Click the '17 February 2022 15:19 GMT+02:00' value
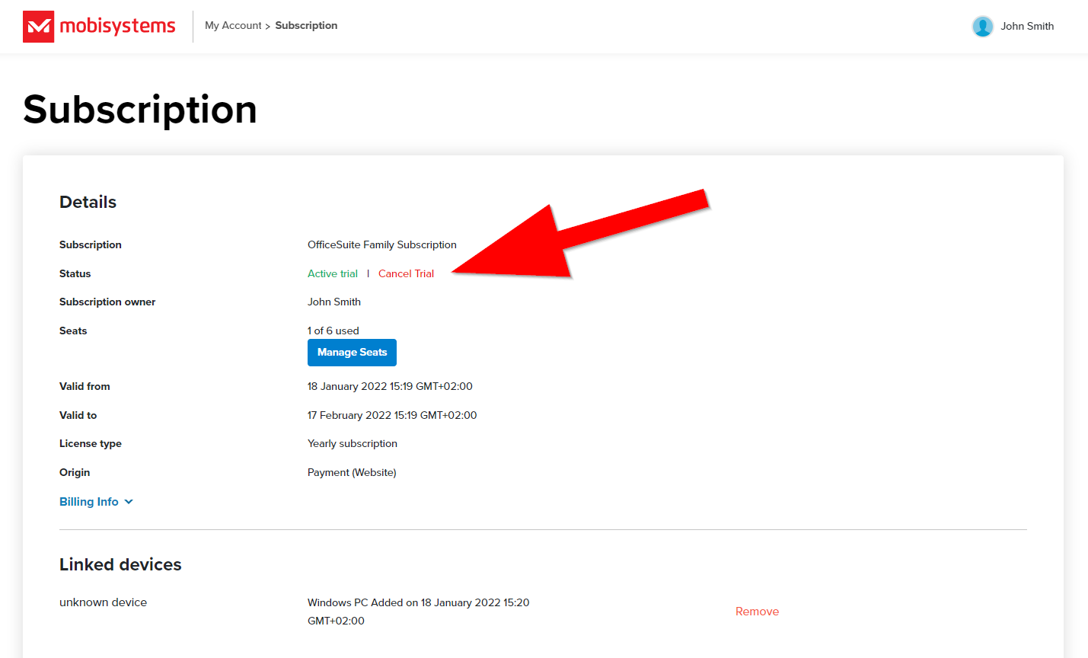 click(x=392, y=415)
